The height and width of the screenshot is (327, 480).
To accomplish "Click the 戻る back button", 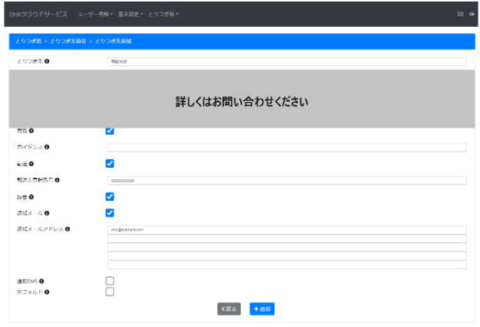I will pos(229,309).
